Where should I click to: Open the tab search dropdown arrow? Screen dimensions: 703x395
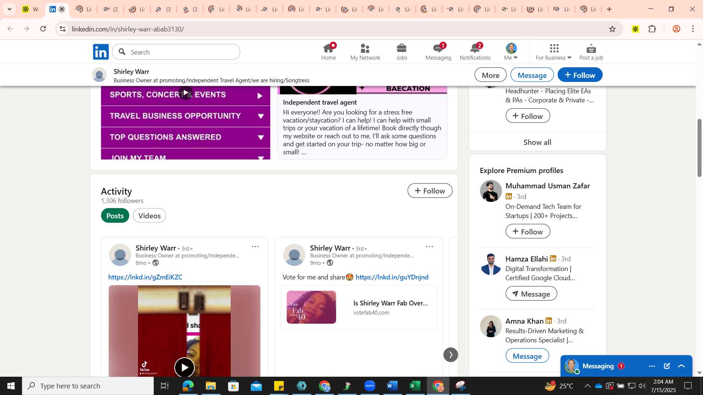click(10, 10)
